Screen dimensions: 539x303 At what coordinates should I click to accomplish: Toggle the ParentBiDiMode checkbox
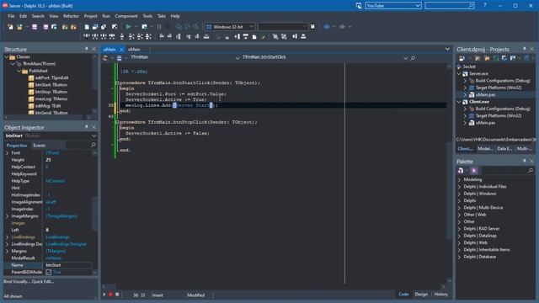point(49,272)
